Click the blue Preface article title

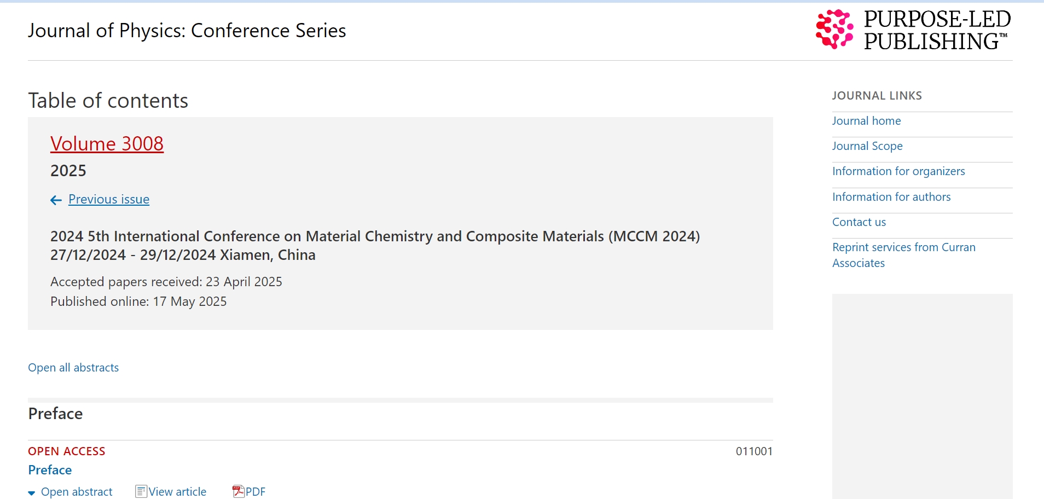point(50,470)
